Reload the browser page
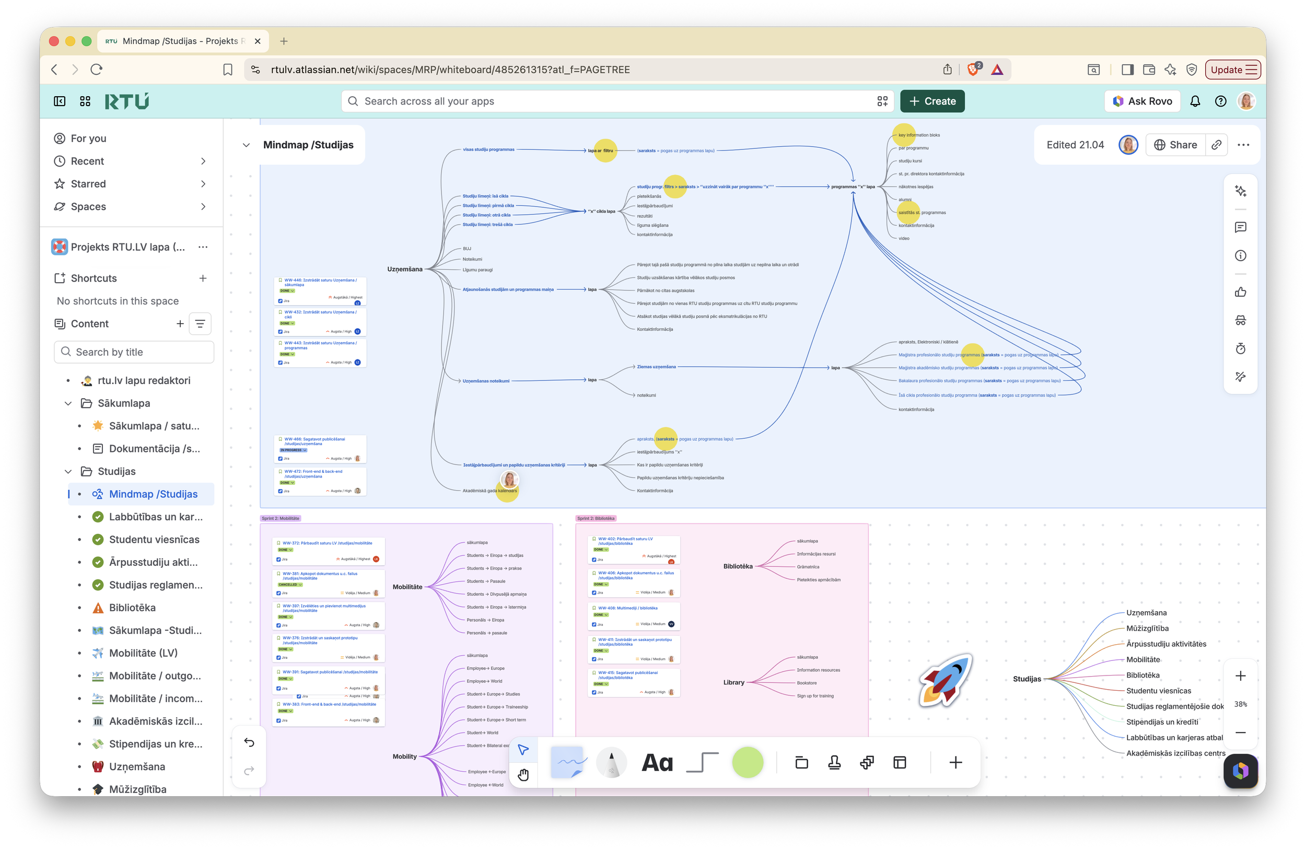 [97, 69]
